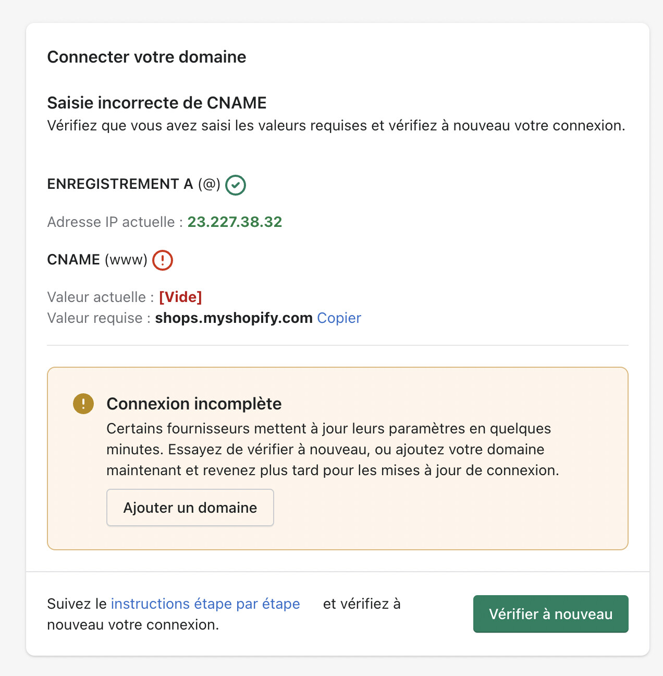The height and width of the screenshot is (676, 663).
Task: Click the Adresse IP actuelle label
Action: point(115,222)
